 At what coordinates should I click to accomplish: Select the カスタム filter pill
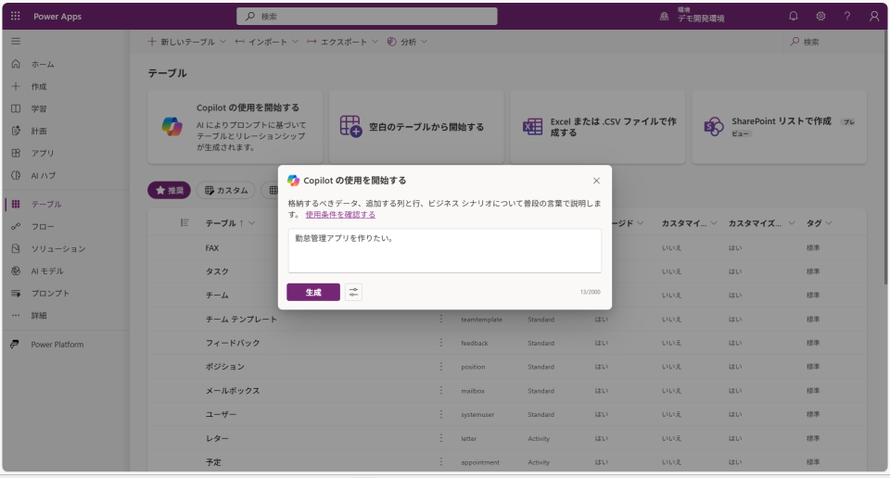(x=226, y=191)
